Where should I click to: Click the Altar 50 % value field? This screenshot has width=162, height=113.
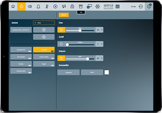tap(99, 30)
